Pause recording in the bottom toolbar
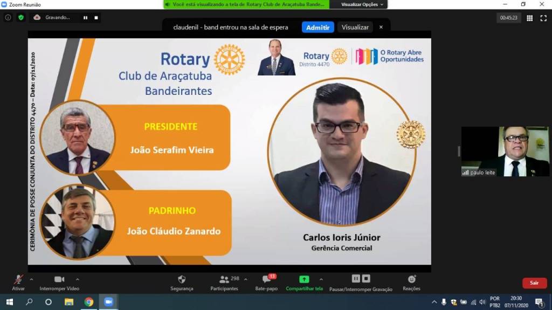 pyautogui.click(x=356, y=279)
